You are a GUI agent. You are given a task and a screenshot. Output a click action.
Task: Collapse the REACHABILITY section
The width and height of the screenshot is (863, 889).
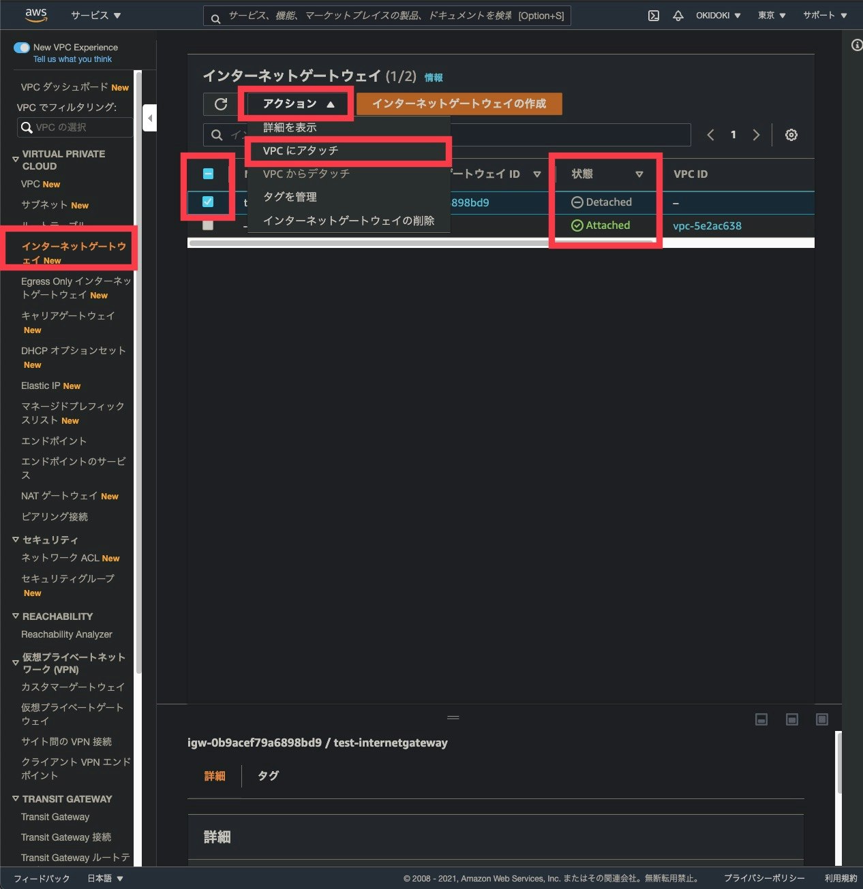click(x=15, y=616)
